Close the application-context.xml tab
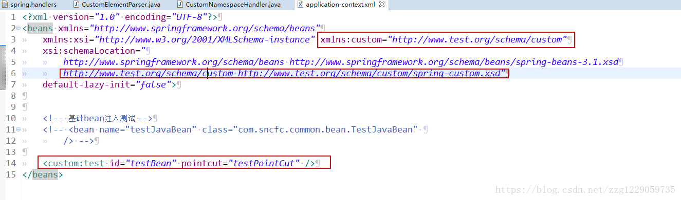 pos(382,5)
